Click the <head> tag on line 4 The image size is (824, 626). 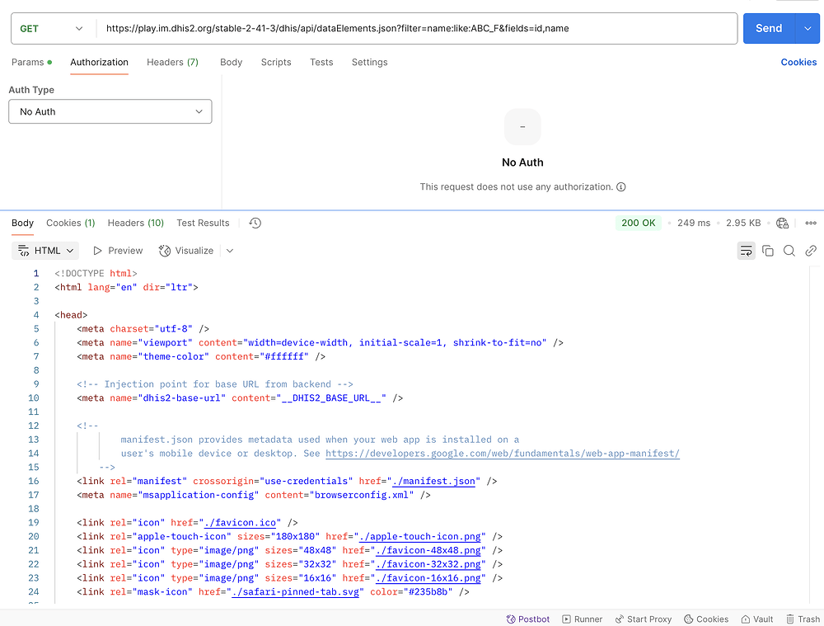coord(71,315)
